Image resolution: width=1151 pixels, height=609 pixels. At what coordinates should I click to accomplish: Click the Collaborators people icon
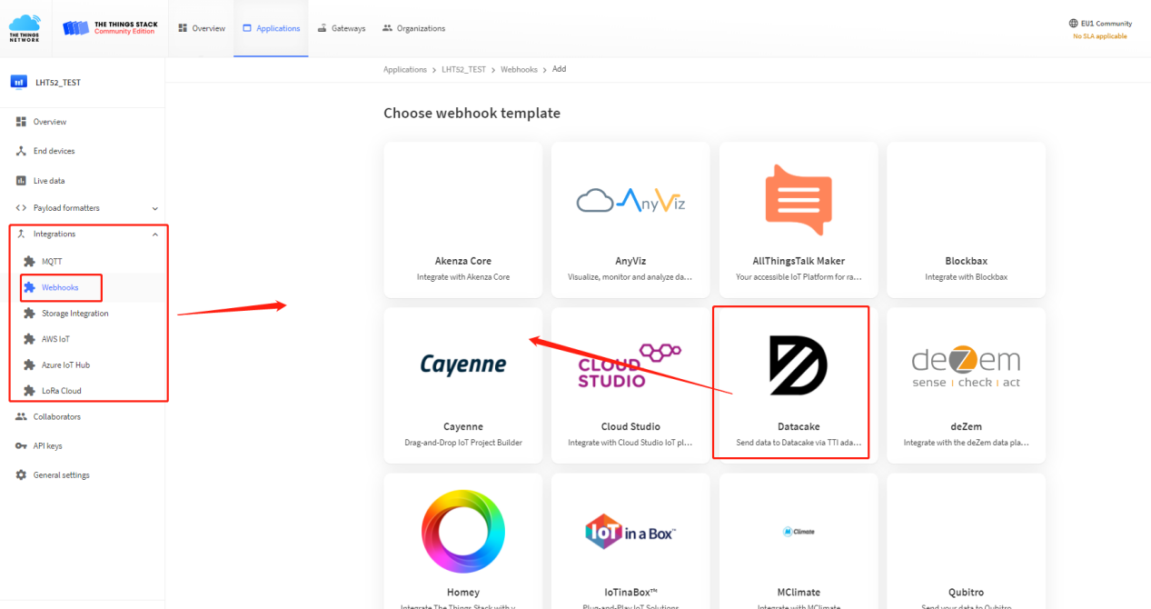(21, 417)
